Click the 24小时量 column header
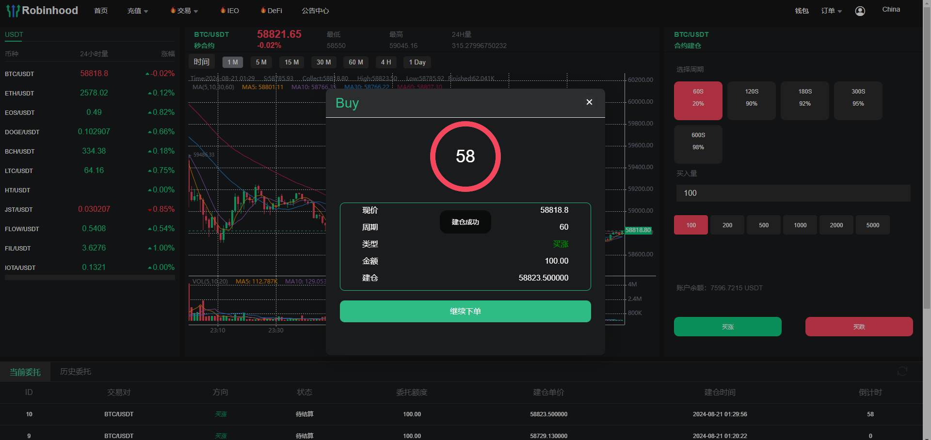 (94, 54)
